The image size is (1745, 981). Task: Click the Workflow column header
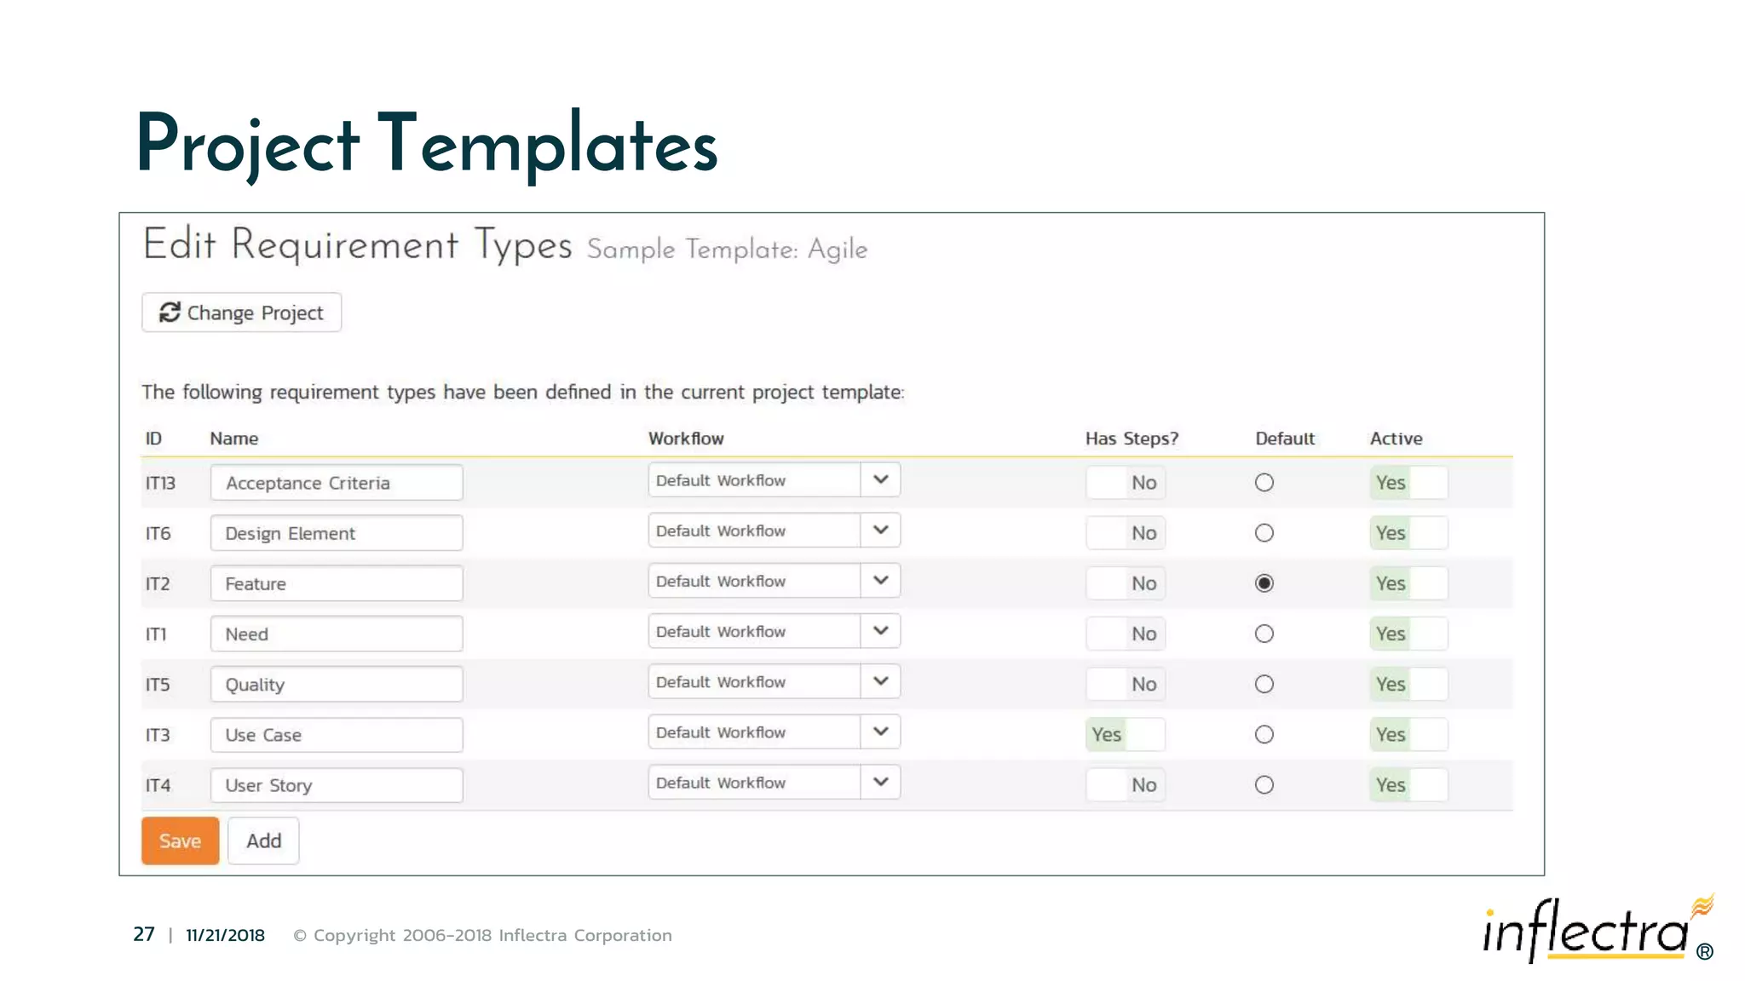(x=686, y=439)
